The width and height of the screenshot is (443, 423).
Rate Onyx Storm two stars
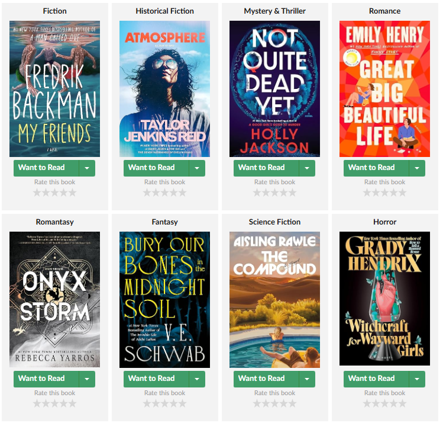coord(46,403)
